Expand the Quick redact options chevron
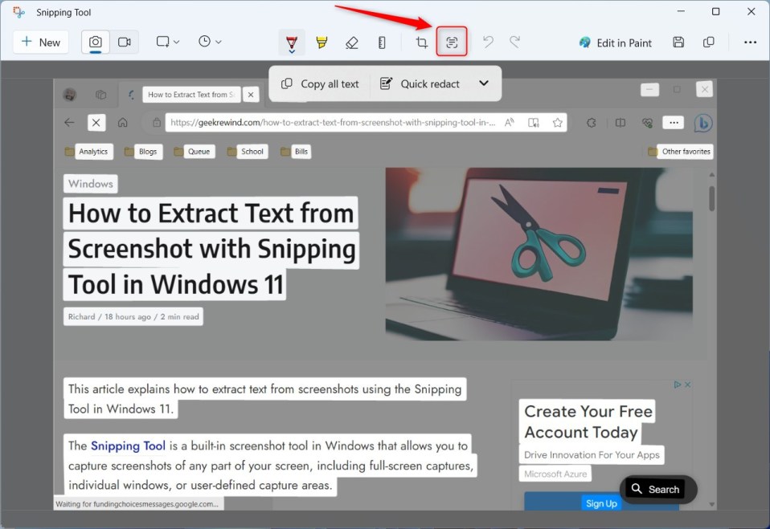 tap(484, 83)
